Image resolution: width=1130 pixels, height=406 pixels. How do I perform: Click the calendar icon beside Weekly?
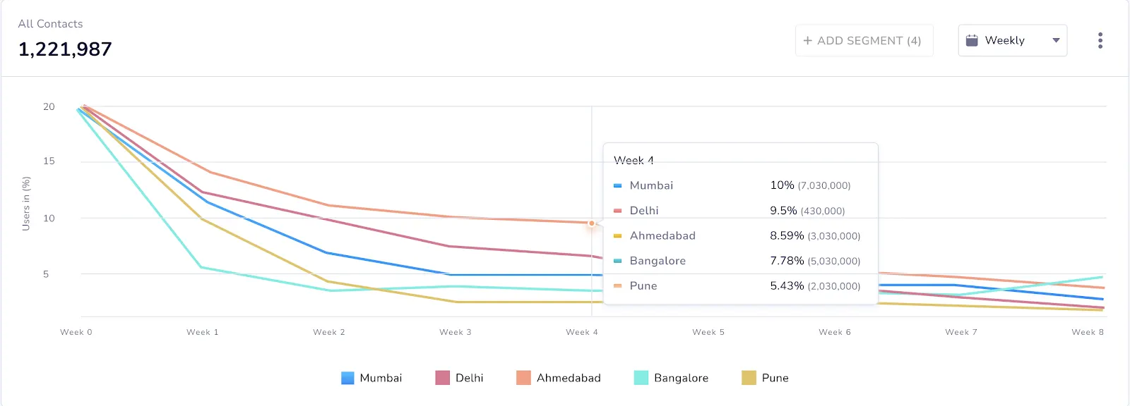[x=972, y=40]
